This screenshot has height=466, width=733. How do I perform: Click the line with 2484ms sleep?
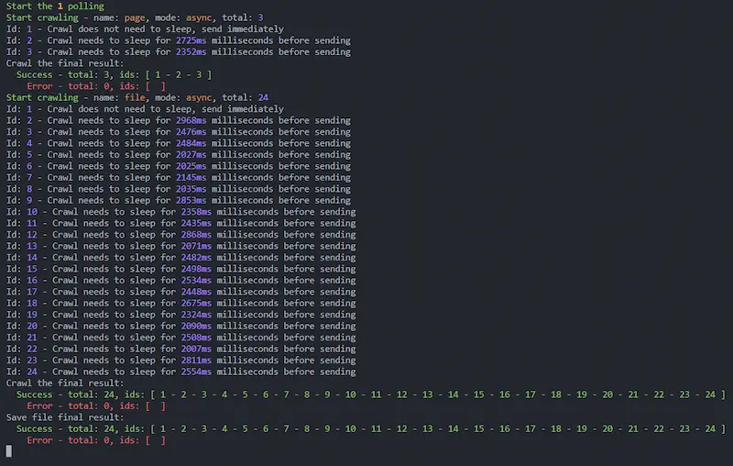click(x=178, y=143)
